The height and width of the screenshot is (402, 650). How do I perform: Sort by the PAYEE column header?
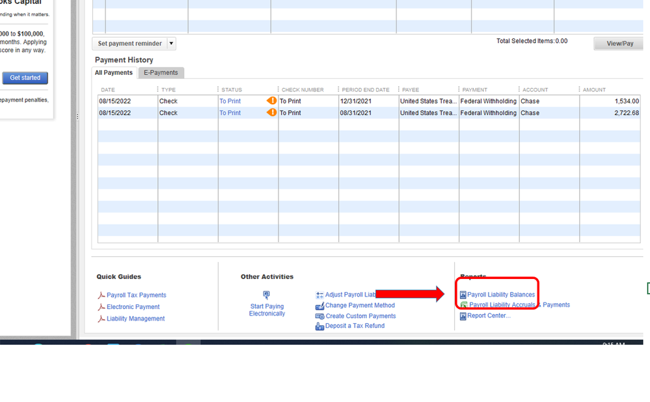click(411, 90)
